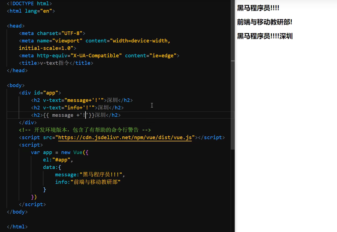
Task: Click the closing </head> tag
Action: click(x=17, y=71)
